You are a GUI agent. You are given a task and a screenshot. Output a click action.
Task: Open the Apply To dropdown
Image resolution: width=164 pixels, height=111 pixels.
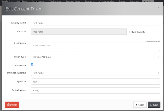tap(95, 81)
